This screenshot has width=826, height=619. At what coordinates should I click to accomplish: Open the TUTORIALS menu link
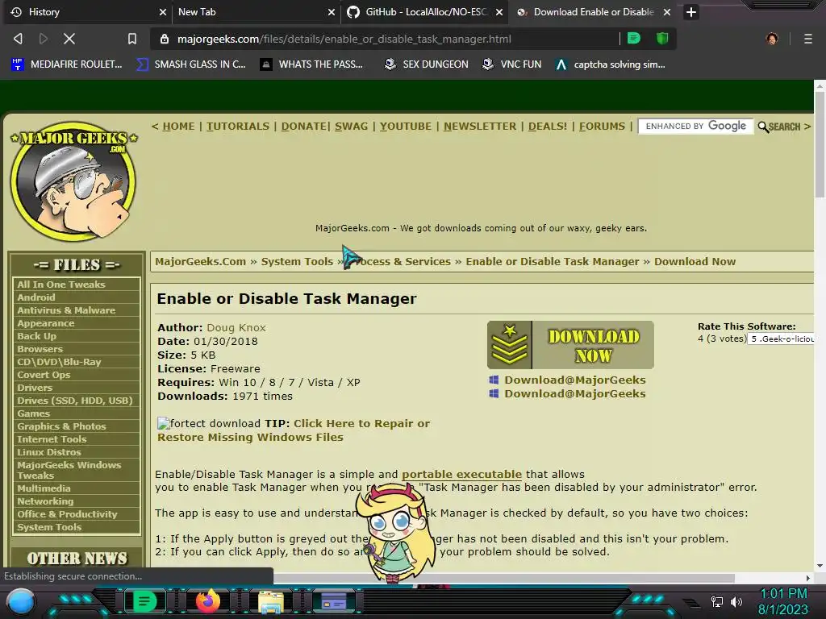point(238,127)
